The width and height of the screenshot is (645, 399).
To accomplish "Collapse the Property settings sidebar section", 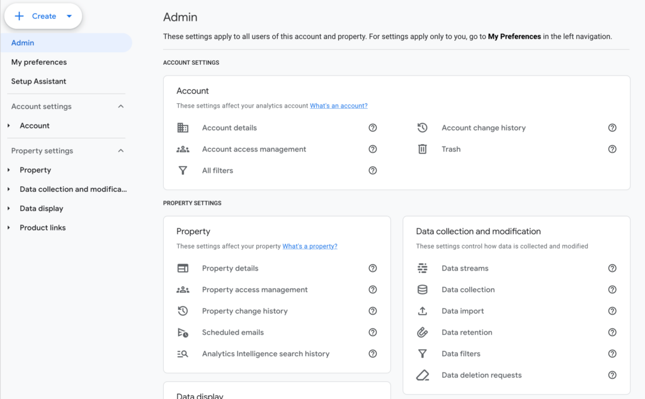I will (x=120, y=151).
